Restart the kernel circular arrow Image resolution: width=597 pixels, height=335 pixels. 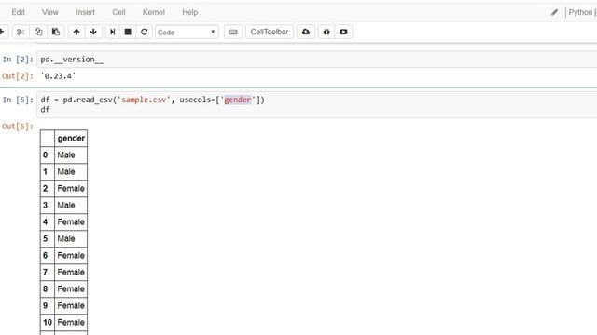click(x=144, y=32)
